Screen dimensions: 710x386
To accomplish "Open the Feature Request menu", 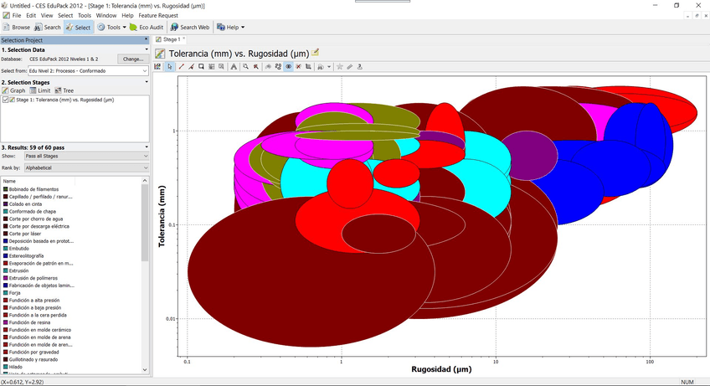I will (159, 15).
